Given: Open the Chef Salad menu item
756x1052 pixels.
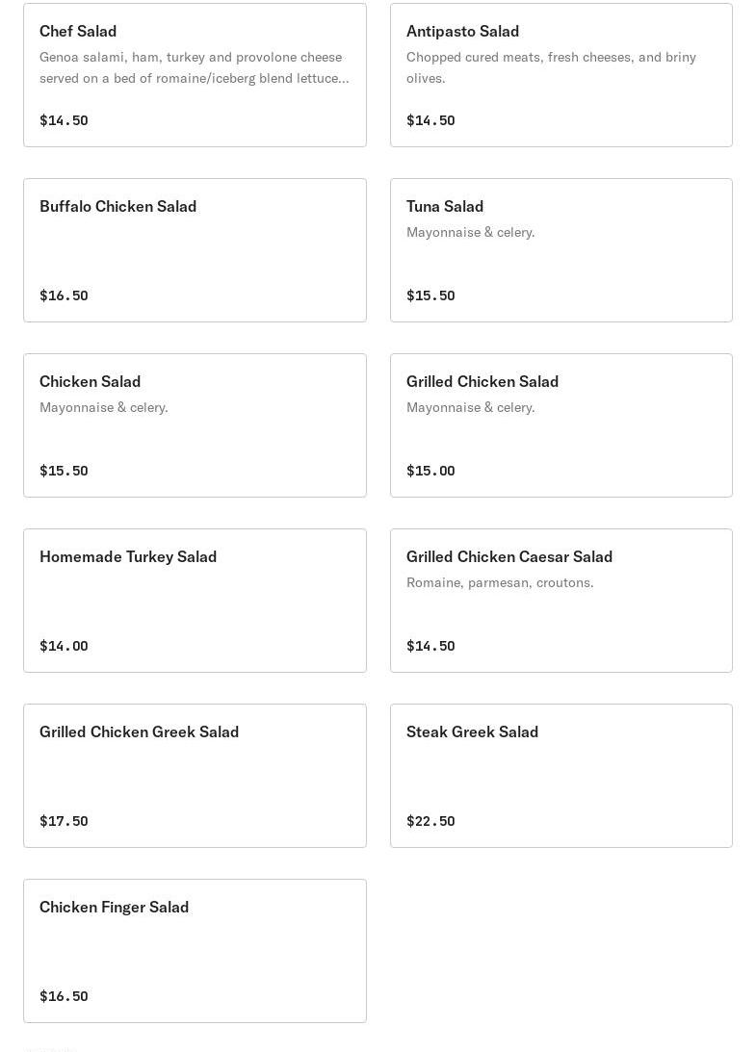Looking at the screenshot, I should (195, 75).
